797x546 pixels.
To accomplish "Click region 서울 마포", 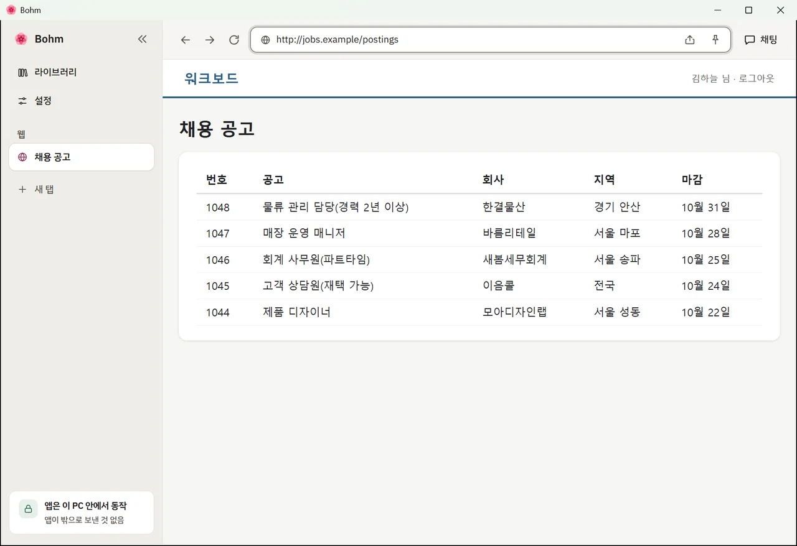I will [x=617, y=233].
